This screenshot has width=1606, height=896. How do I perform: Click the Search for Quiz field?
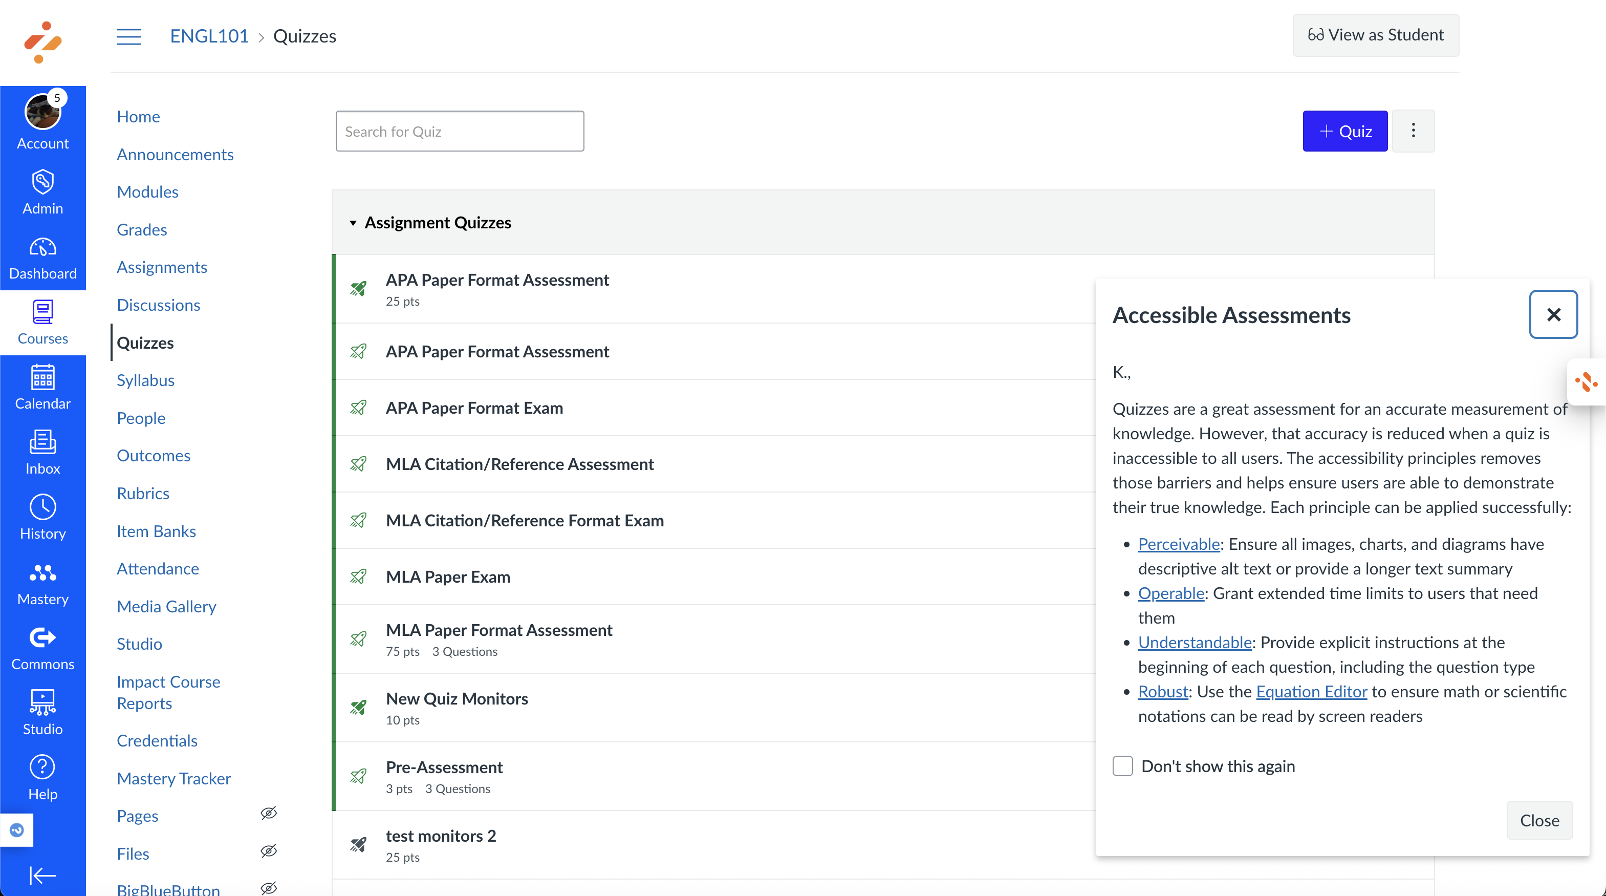(460, 131)
